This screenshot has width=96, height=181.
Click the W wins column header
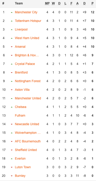53,3
